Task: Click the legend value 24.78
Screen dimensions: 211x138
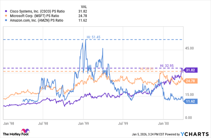Action: click(x=83, y=16)
